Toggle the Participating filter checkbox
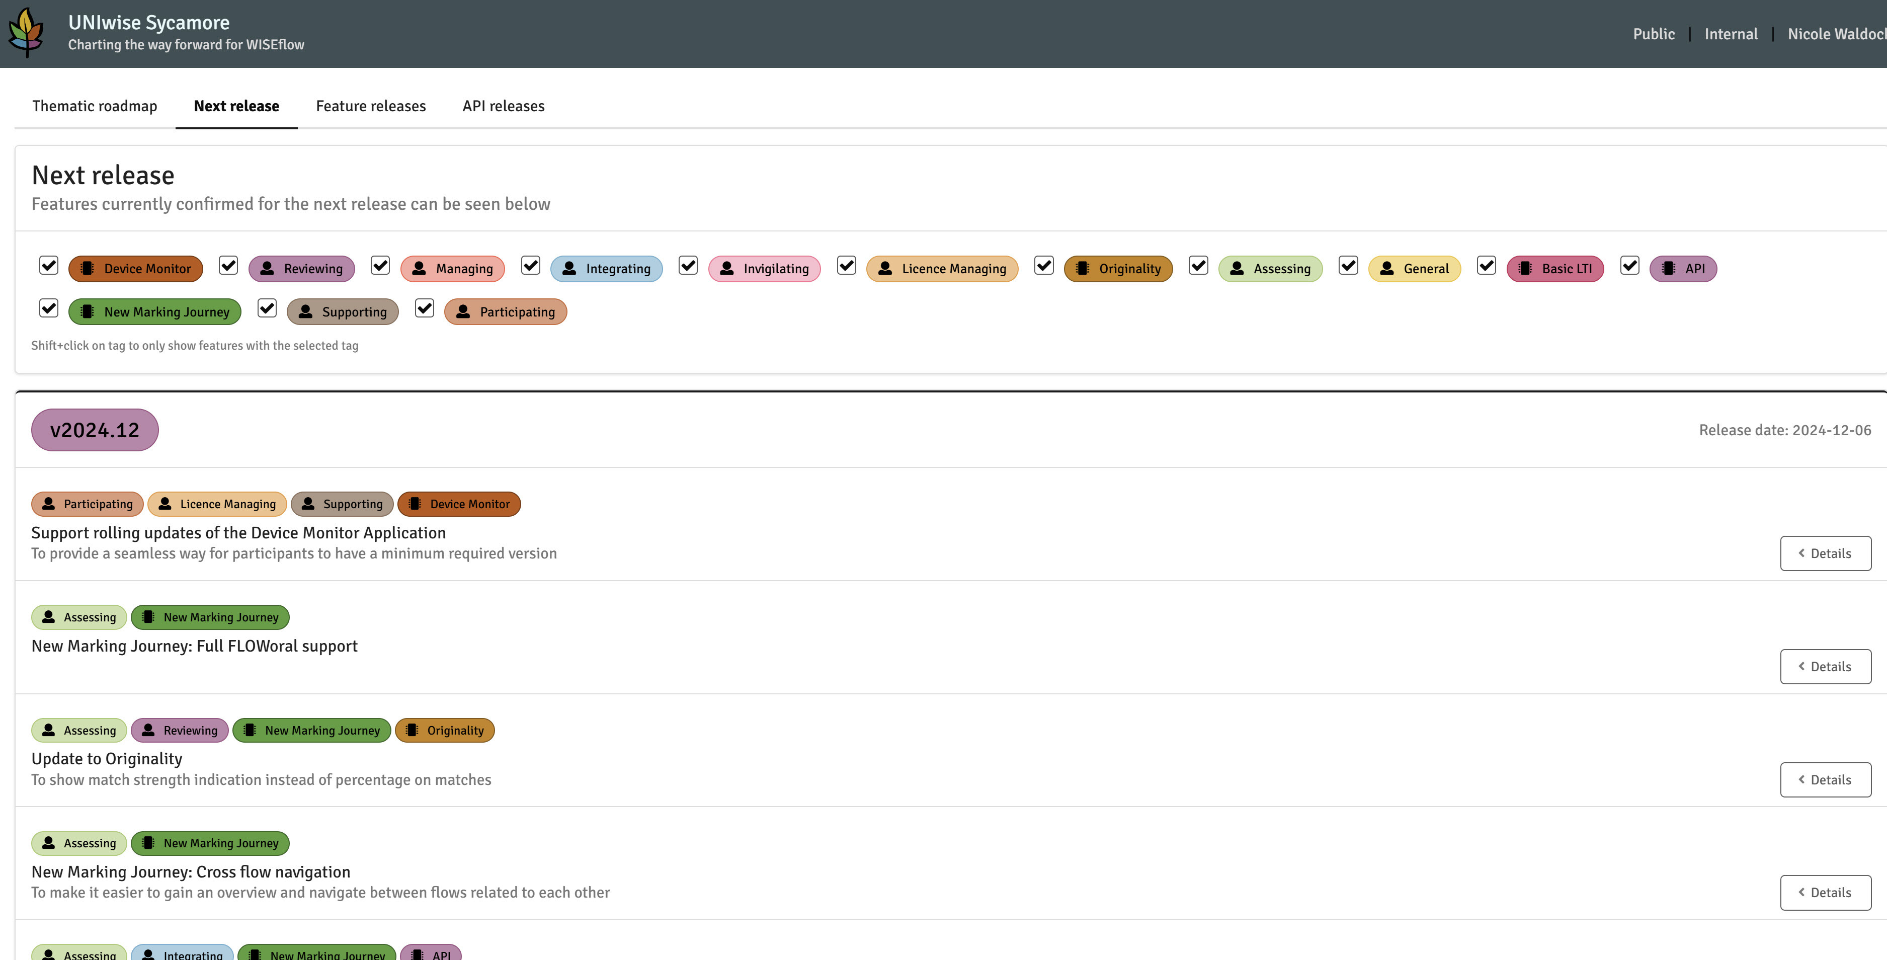 point(425,308)
